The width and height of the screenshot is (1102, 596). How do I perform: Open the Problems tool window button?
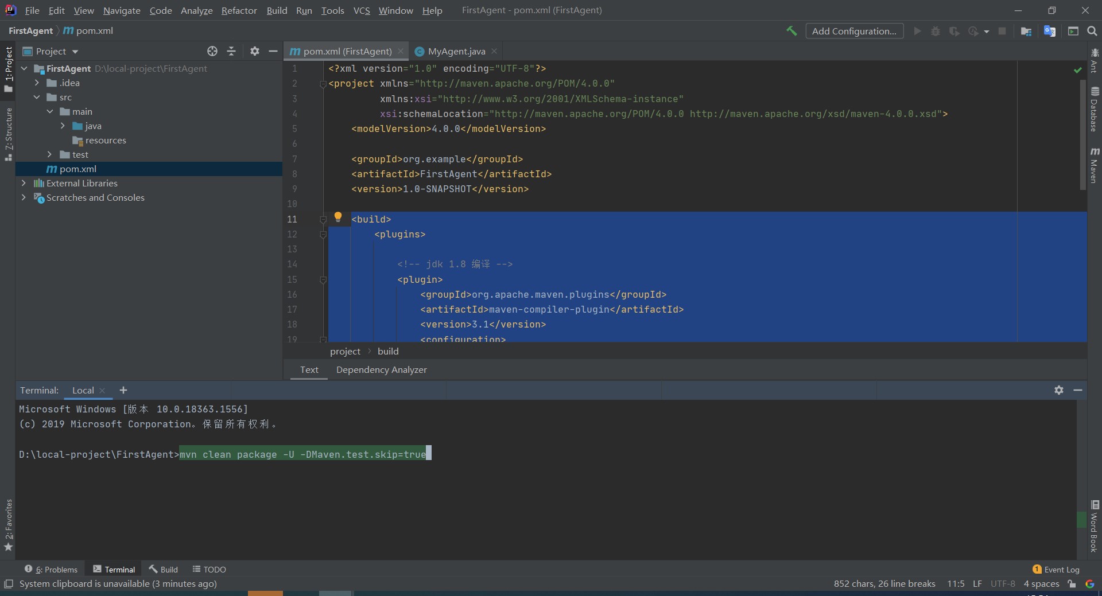tap(51, 569)
